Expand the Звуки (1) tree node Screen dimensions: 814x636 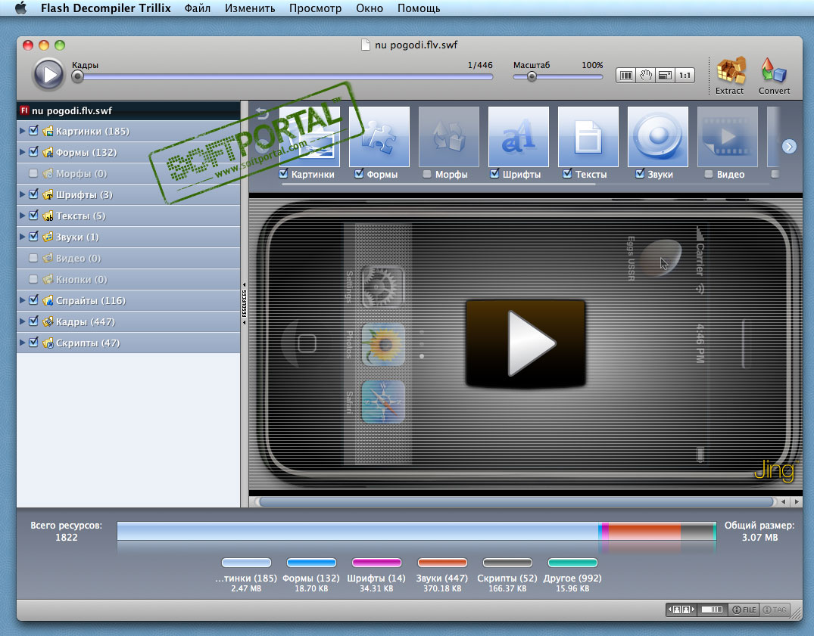click(22, 237)
